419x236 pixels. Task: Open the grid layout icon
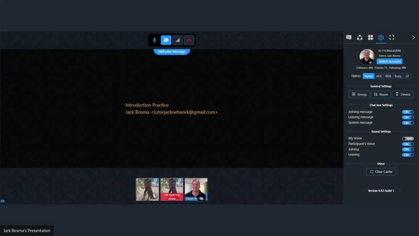[371, 37]
